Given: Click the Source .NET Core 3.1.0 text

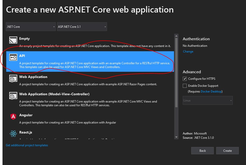Looking at the screenshot, I should [198, 138].
